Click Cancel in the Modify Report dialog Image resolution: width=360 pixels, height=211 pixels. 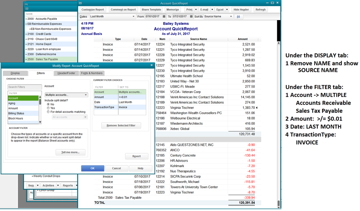click(x=116, y=169)
